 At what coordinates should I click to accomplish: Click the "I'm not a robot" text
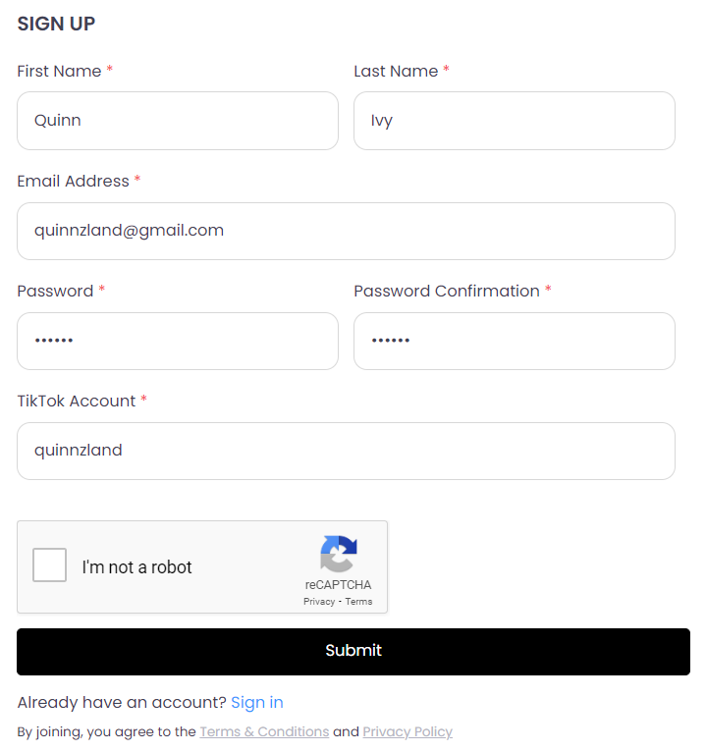(x=136, y=566)
